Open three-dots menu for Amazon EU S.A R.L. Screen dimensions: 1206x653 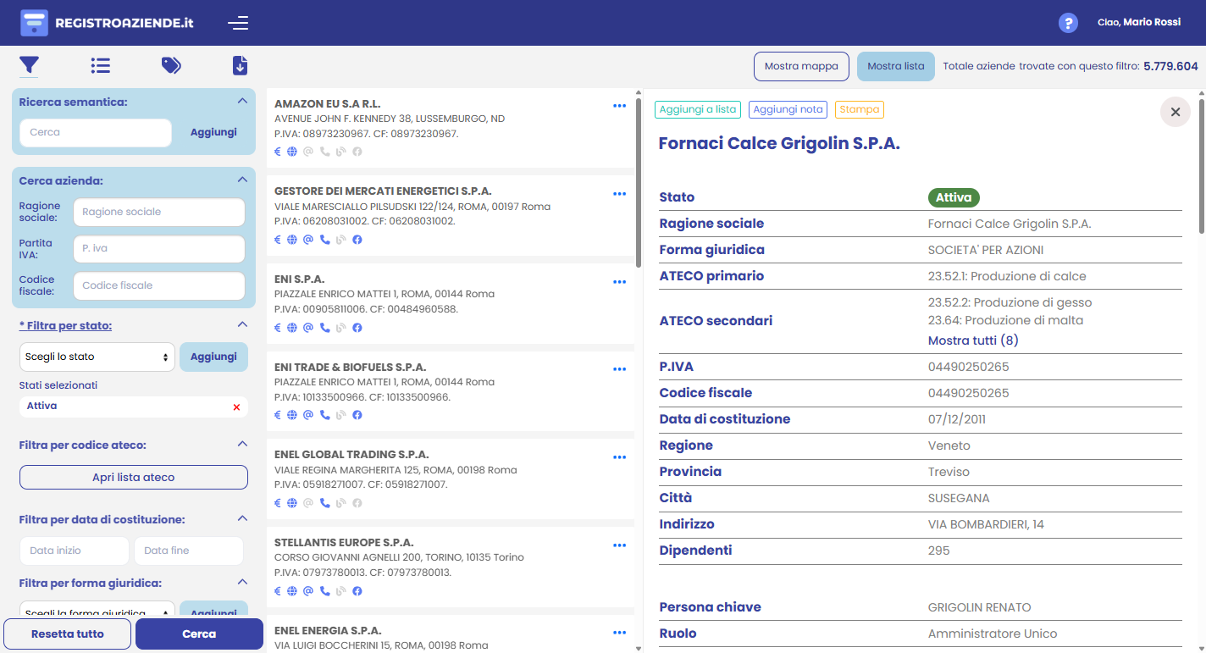tap(619, 106)
